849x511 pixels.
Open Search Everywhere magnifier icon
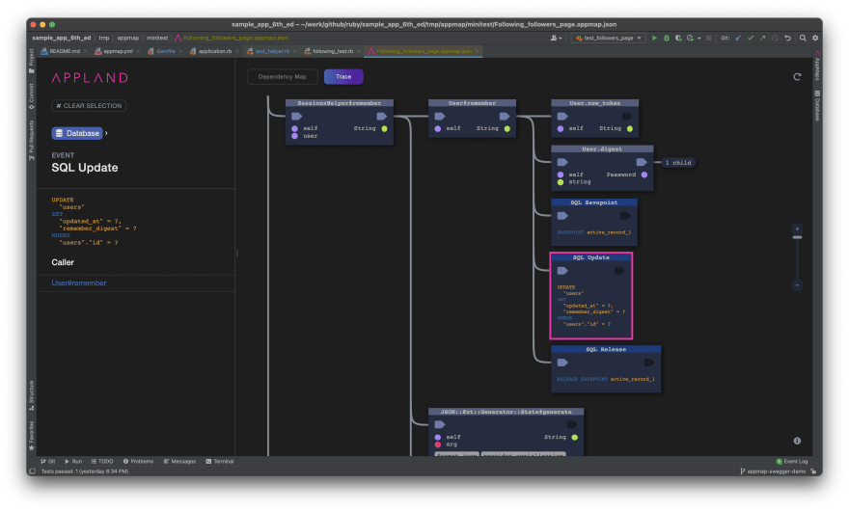[x=803, y=38]
